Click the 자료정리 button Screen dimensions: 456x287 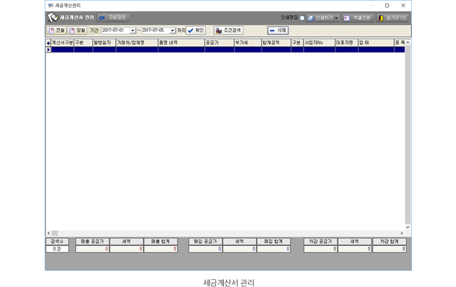[x=112, y=17]
